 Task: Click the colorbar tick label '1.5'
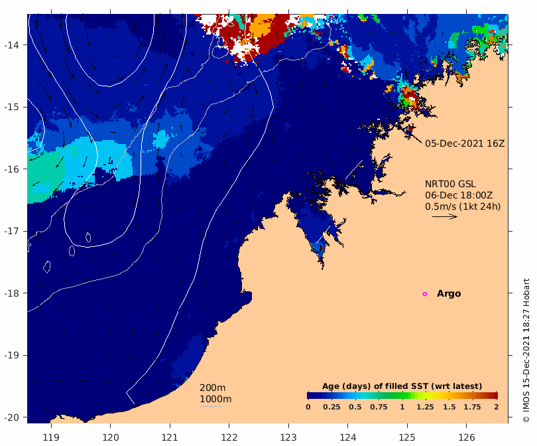point(449,407)
